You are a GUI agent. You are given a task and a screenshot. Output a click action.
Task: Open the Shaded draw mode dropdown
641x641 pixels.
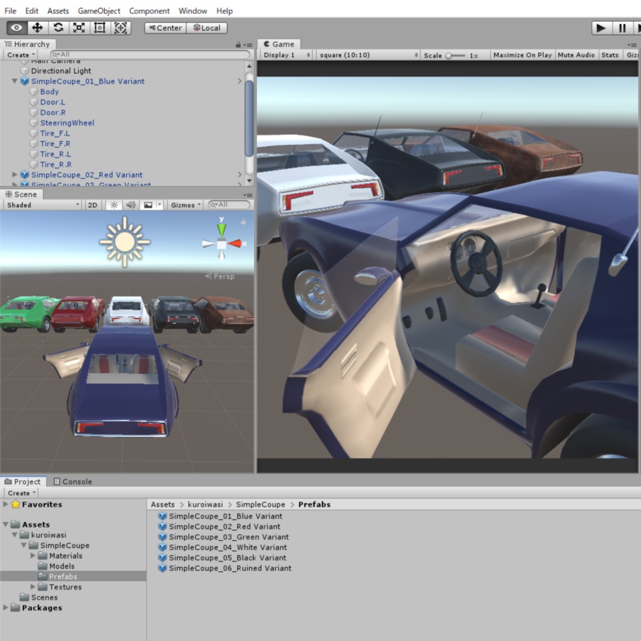pyautogui.click(x=43, y=205)
